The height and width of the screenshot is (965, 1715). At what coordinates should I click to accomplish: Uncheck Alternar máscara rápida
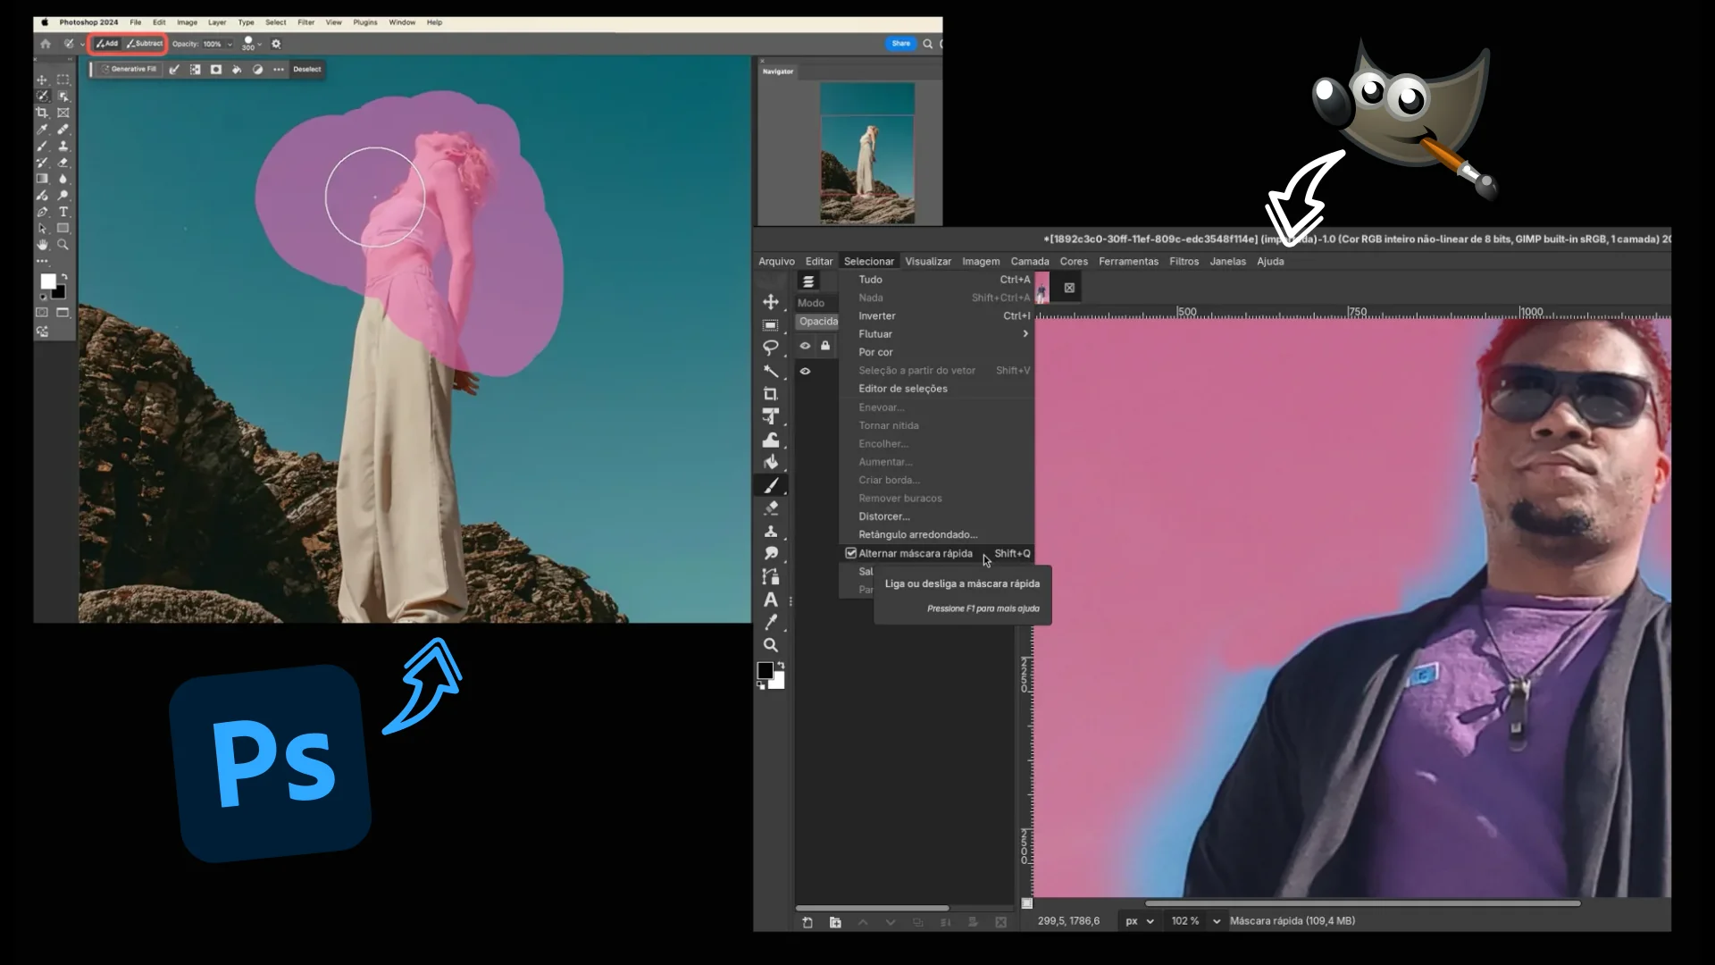point(851,553)
